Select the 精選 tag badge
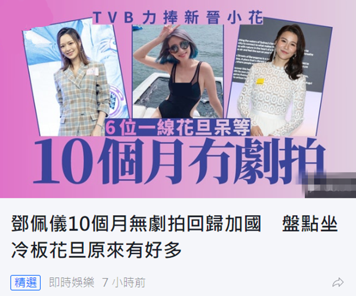The width and height of the screenshot is (356, 296). [26, 282]
